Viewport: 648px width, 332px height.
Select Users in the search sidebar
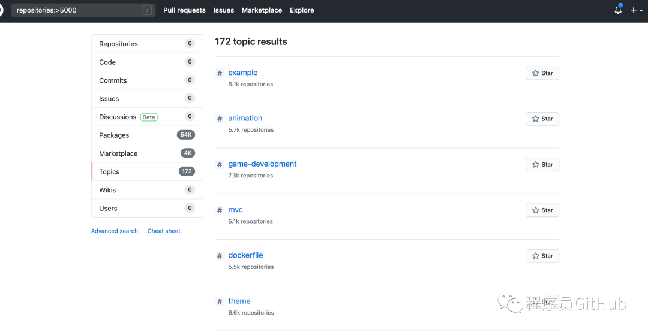click(147, 208)
